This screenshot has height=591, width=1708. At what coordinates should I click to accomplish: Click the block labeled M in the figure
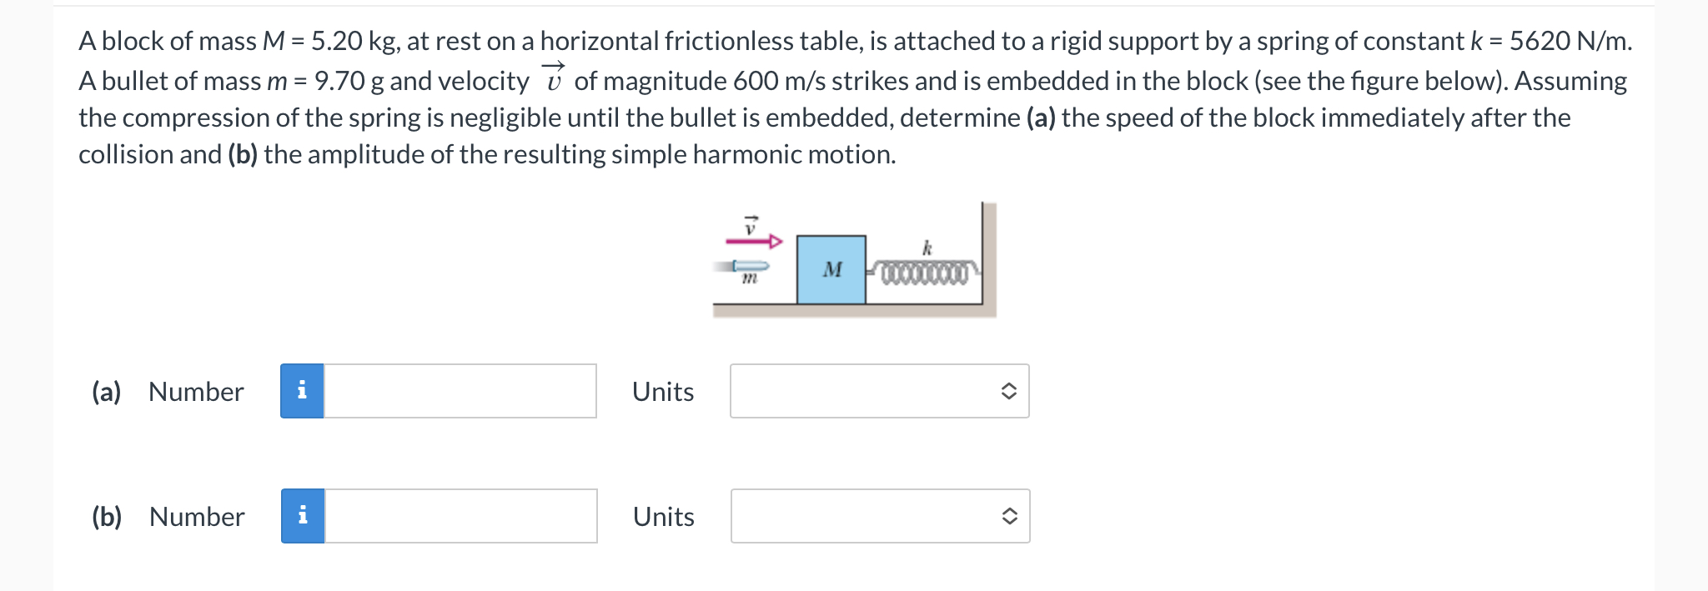coord(831,268)
